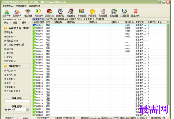Open 财务管理 finance management
Image resolution: width=174 pixels, height=119 pixels.
[103, 13]
